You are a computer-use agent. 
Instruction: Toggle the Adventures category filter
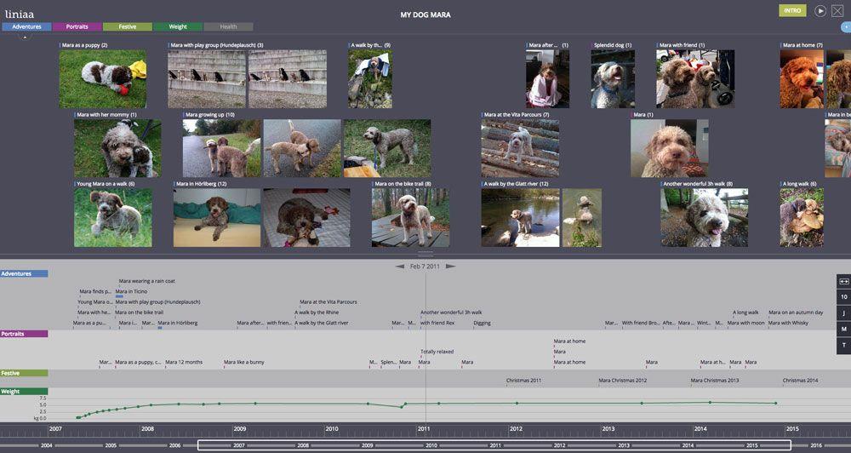pyautogui.click(x=26, y=26)
